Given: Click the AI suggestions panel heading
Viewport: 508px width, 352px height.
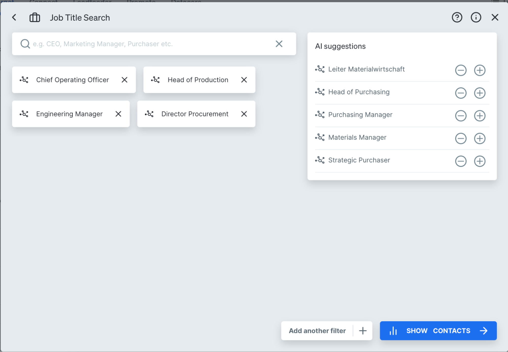Looking at the screenshot, I should [340, 46].
